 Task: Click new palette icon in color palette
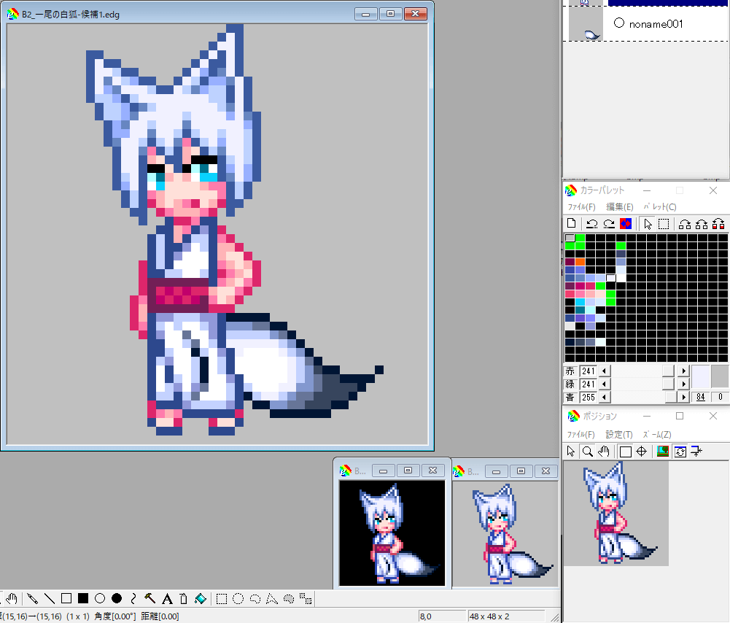tap(572, 224)
